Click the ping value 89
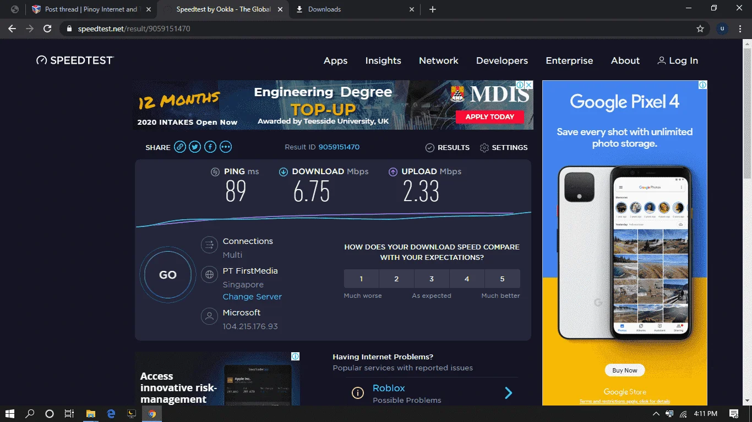Image resolution: width=752 pixels, height=422 pixels. click(236, 191)
